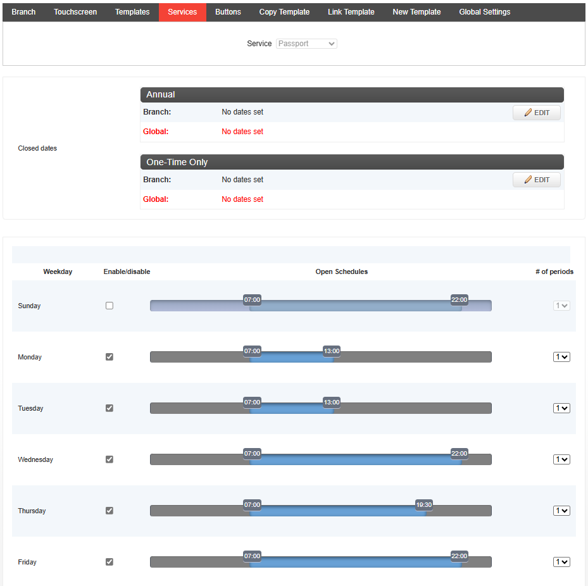Open the Touchscreen tab
Screen dimensions: 588x586
(x=75, y=12)
